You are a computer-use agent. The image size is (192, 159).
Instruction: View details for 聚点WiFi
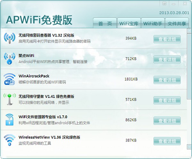coord(167,60)
